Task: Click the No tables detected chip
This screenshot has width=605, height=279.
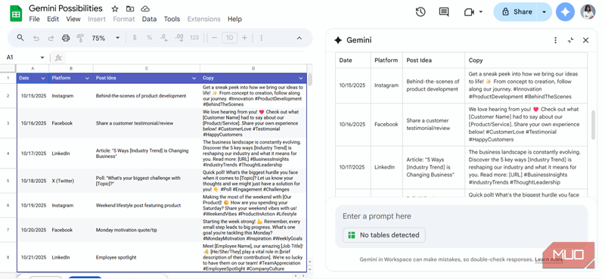Action: [x=384, y=235]
